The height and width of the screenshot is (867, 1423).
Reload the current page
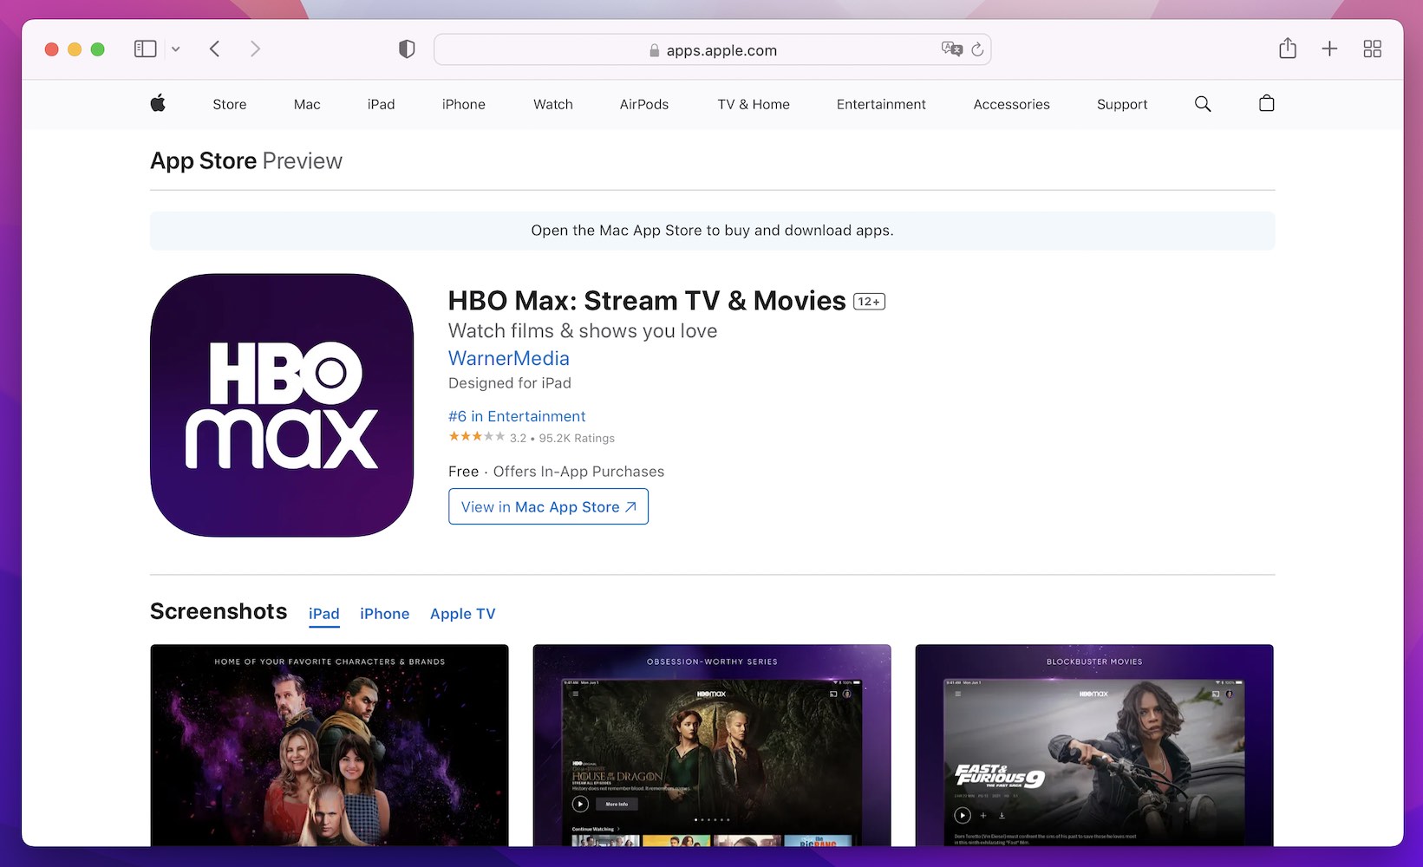click(977, 49)
